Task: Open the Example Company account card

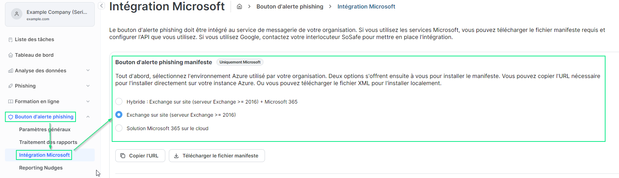Action: pos(50,15)
